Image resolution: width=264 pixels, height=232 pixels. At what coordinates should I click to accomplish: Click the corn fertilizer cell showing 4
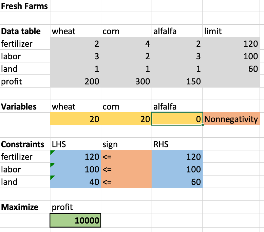coord(126,44)
